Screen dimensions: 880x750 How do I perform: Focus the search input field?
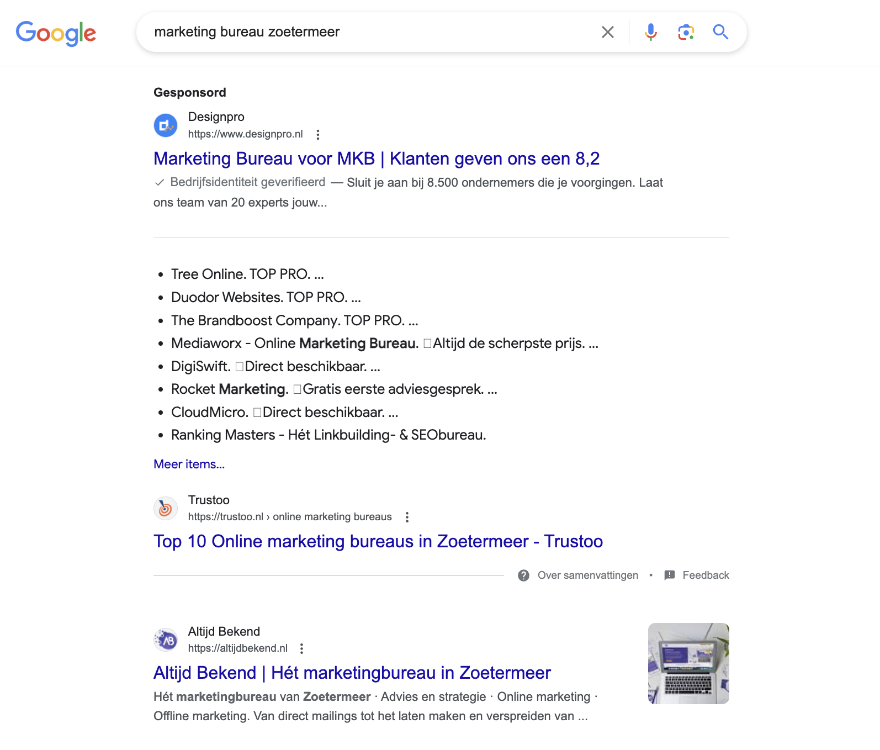(x=364, y=32)
